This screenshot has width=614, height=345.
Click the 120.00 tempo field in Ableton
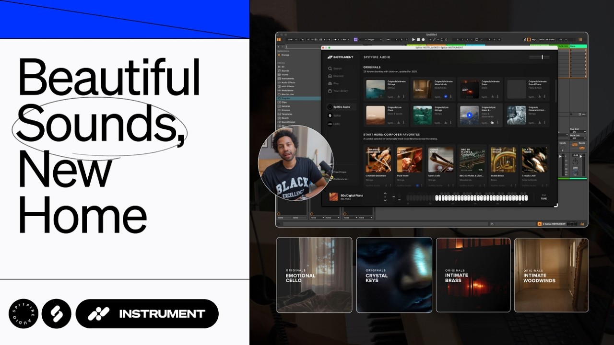pyautogui.click(x=310, y=39)
